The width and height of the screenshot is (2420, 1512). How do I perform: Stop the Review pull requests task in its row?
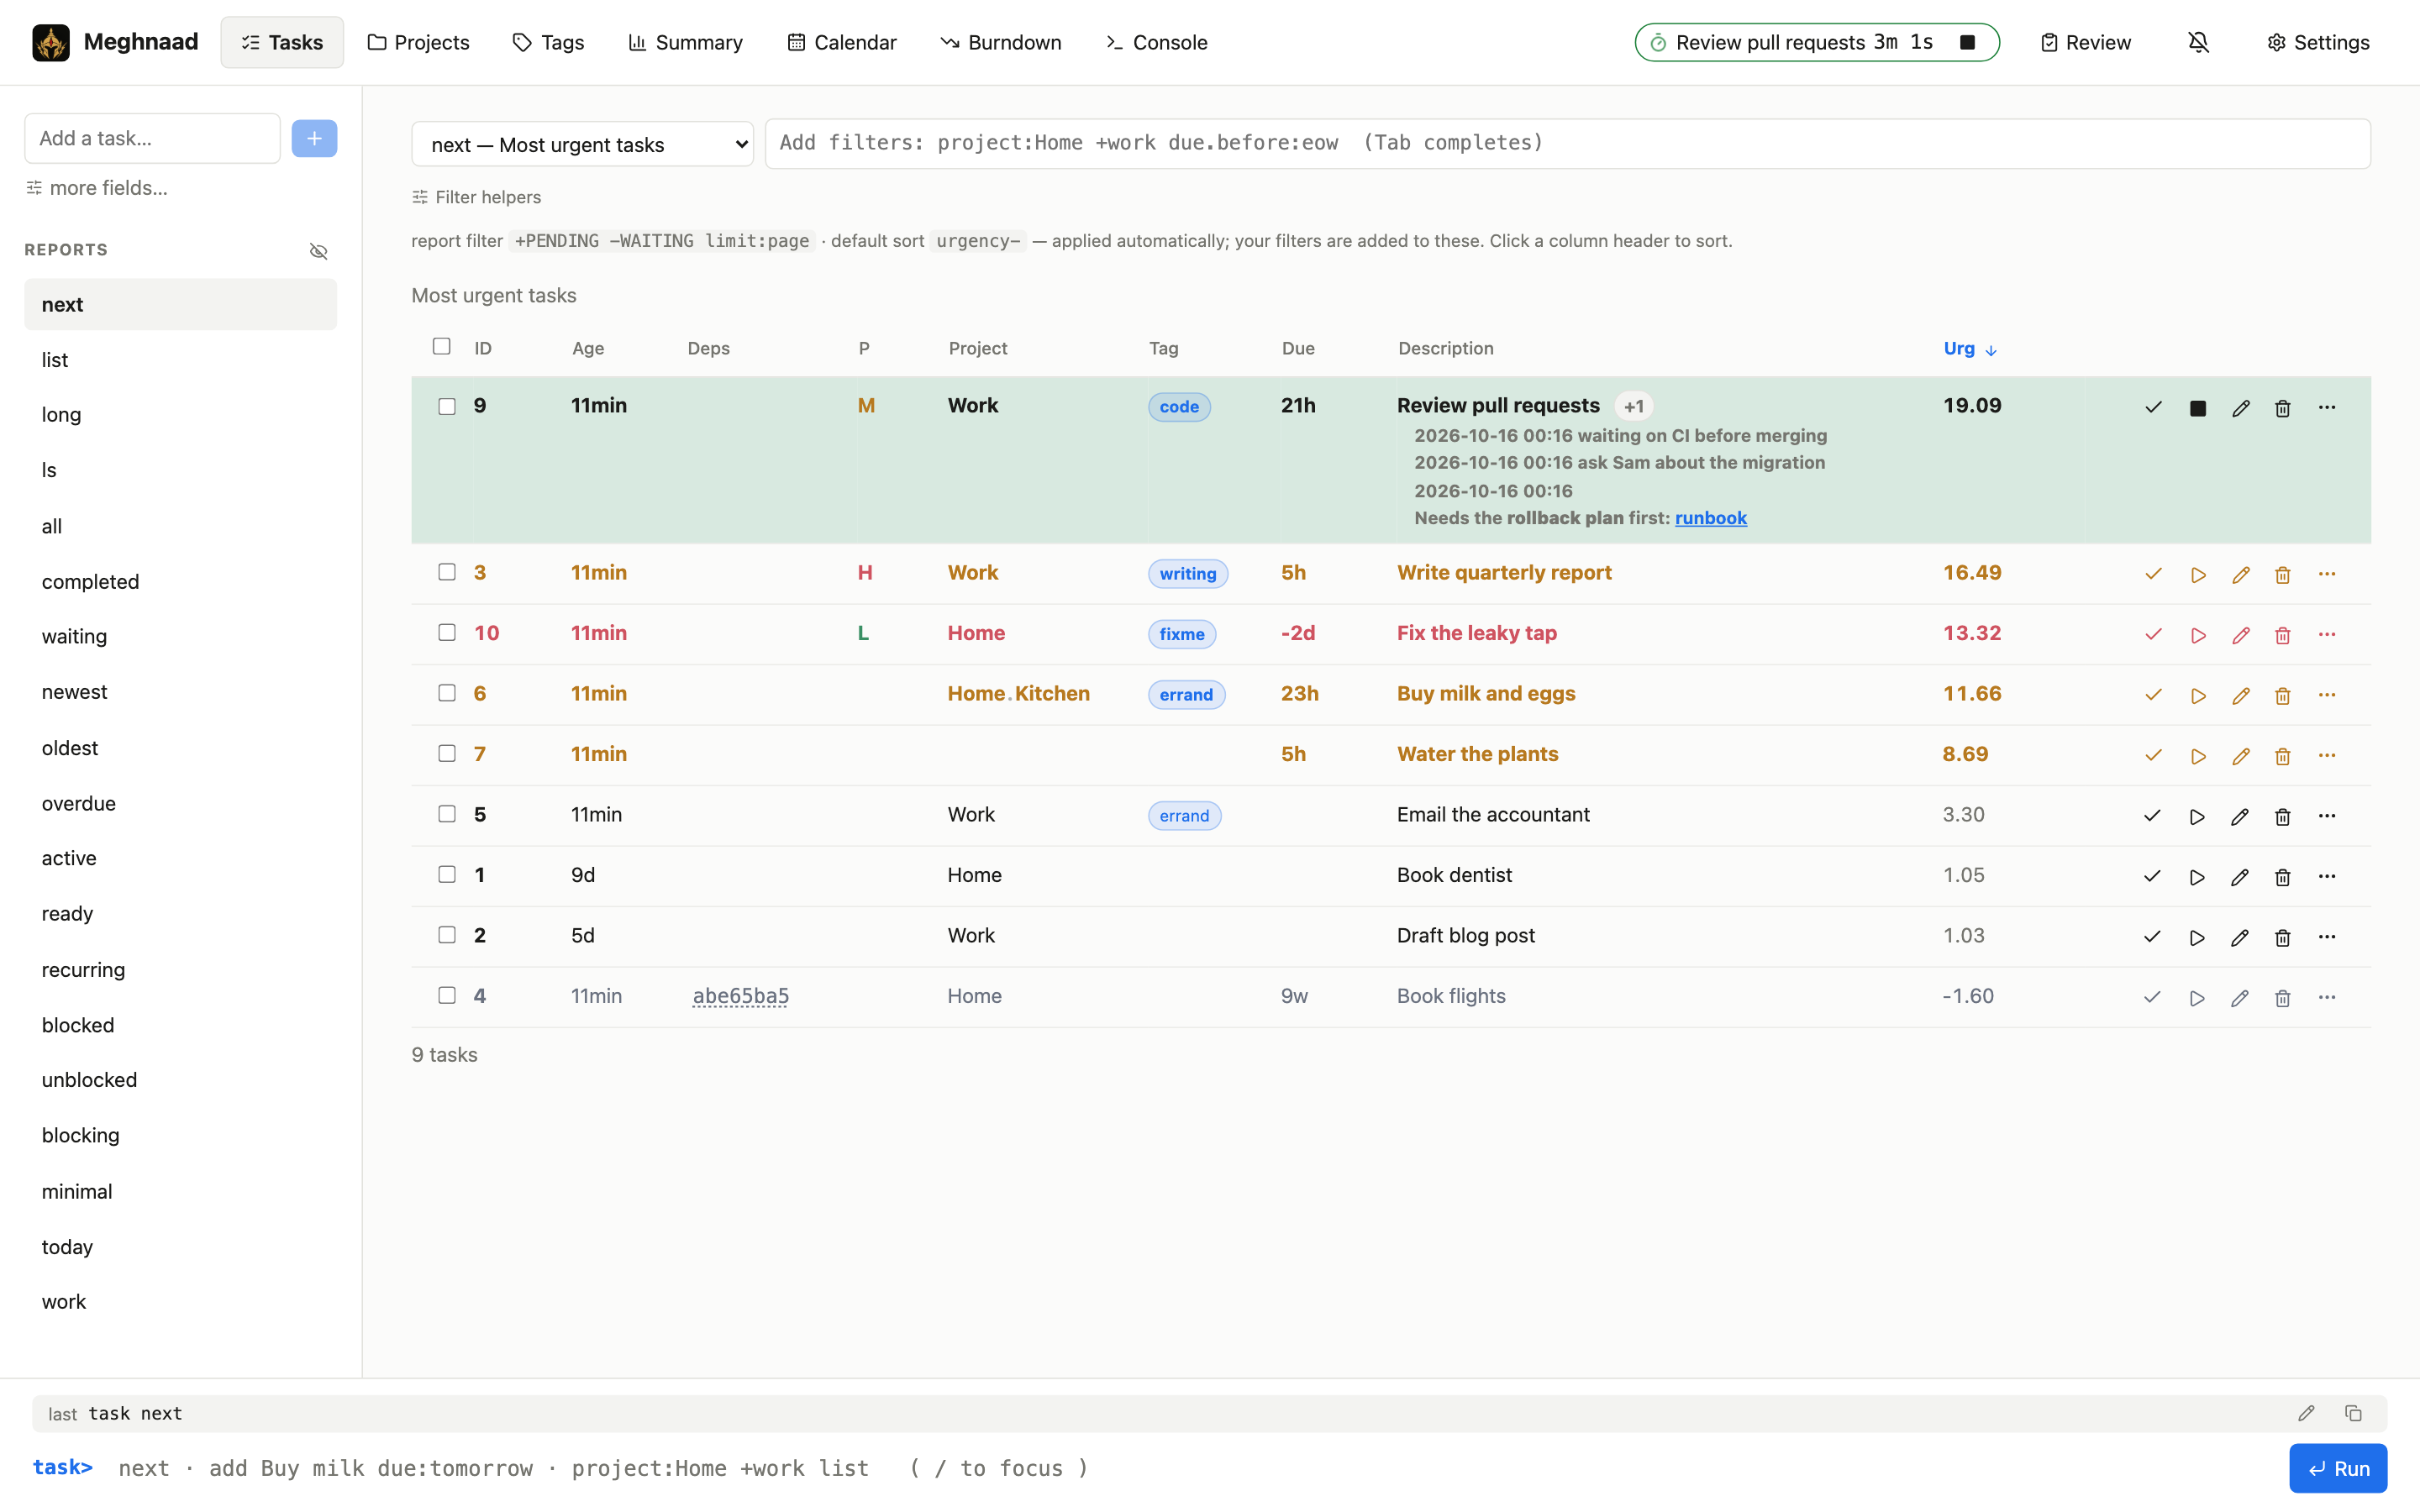pyautogui.click(x=2197, y=407)
